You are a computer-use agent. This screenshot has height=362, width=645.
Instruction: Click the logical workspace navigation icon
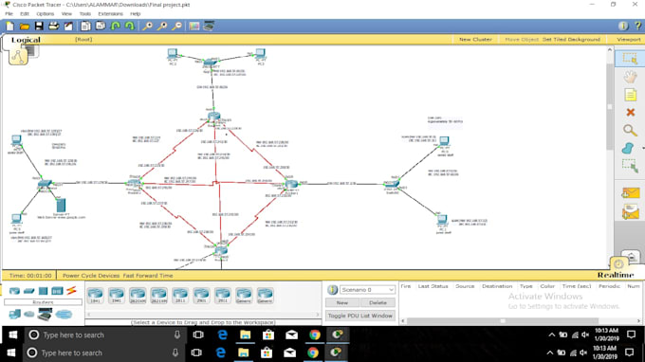pyautogui.click(x=18, y=57)
